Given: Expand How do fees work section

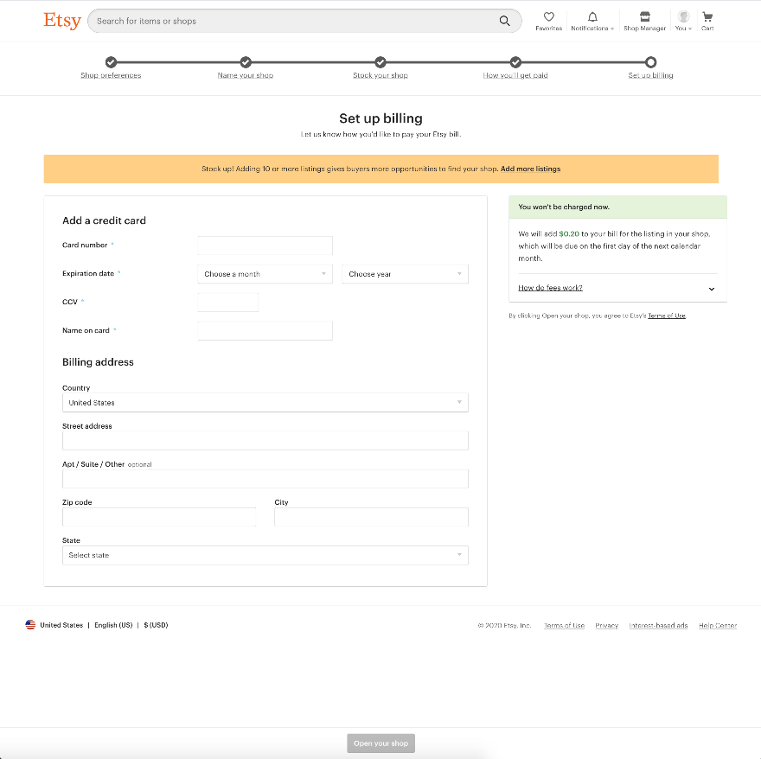Looking at the screenshot, I should point(617,288).
